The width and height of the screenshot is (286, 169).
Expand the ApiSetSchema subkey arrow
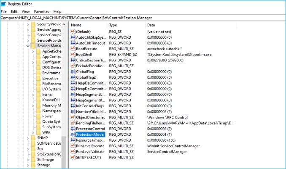pos(33,52)
